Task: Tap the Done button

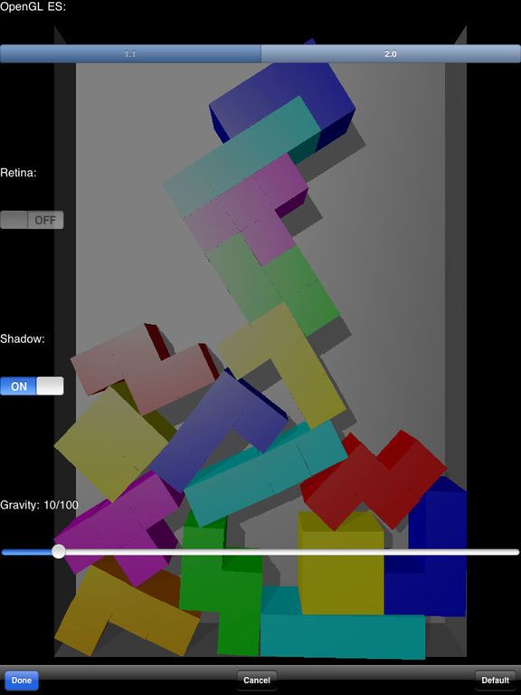Action: (x=22, y=681)
